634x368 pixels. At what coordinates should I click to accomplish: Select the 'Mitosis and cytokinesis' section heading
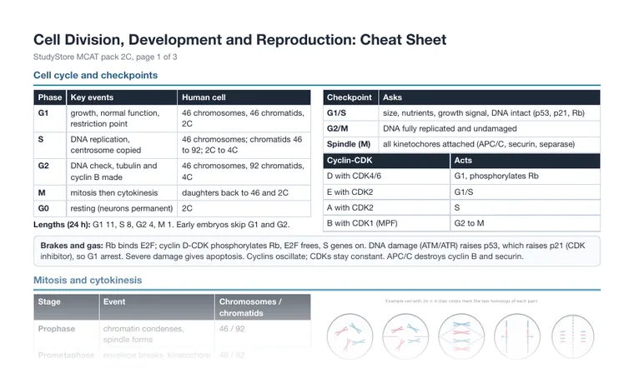point(88,280)
